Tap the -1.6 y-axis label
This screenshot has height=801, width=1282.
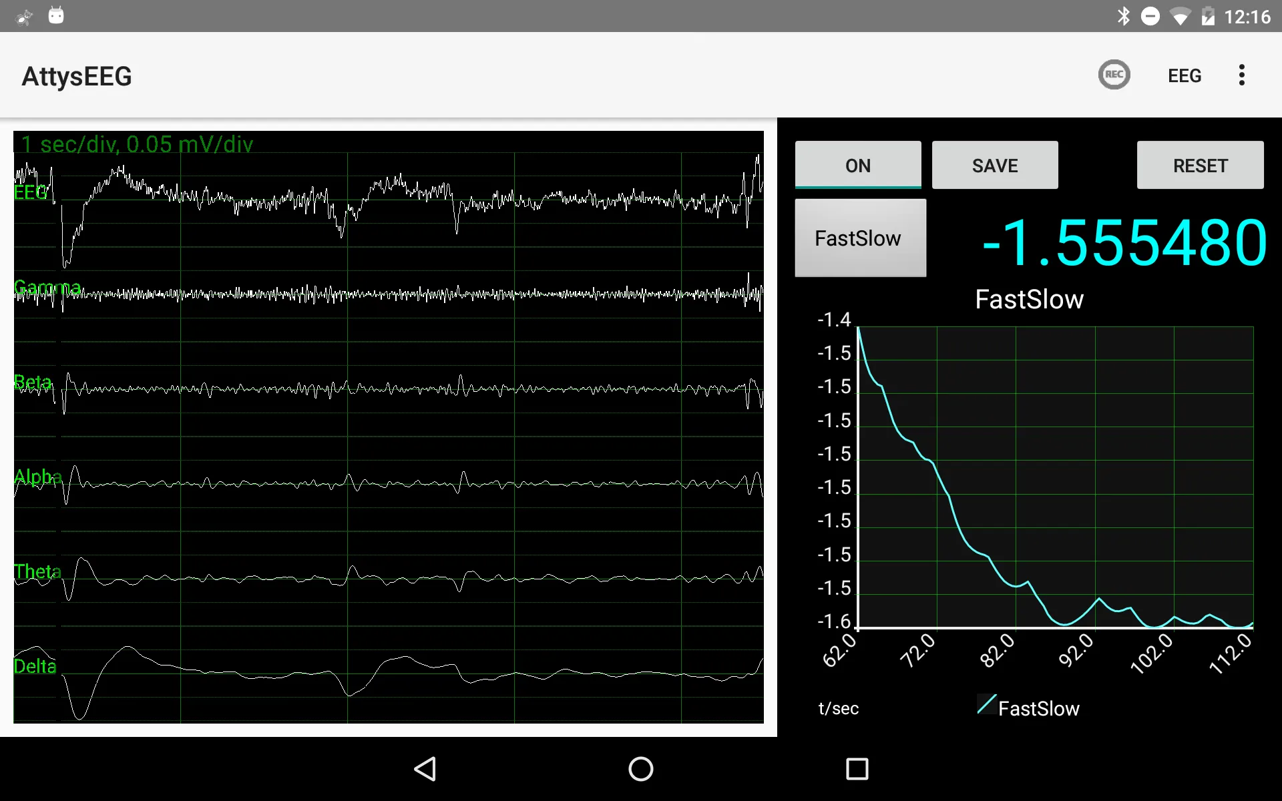(834, 621)
